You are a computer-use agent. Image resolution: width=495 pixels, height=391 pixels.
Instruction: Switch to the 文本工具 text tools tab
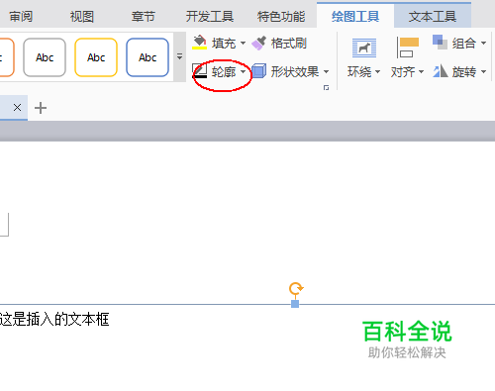(433, 16)
